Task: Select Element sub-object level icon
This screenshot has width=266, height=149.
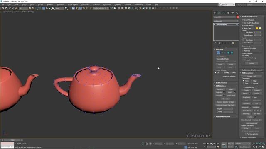Action: click(232, 53)
